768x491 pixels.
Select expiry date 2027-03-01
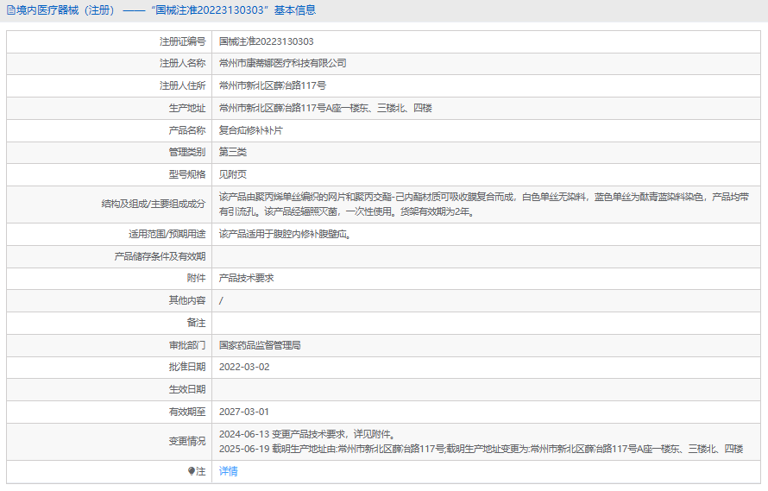tap(244, 412)
